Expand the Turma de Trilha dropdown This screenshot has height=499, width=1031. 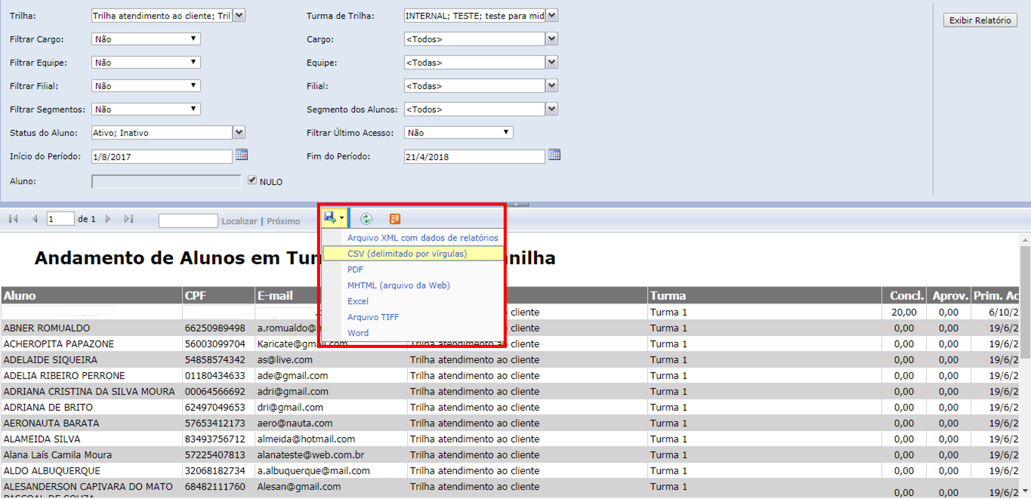pos(552,15)
